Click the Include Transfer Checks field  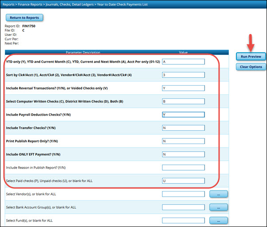(183, 128)
